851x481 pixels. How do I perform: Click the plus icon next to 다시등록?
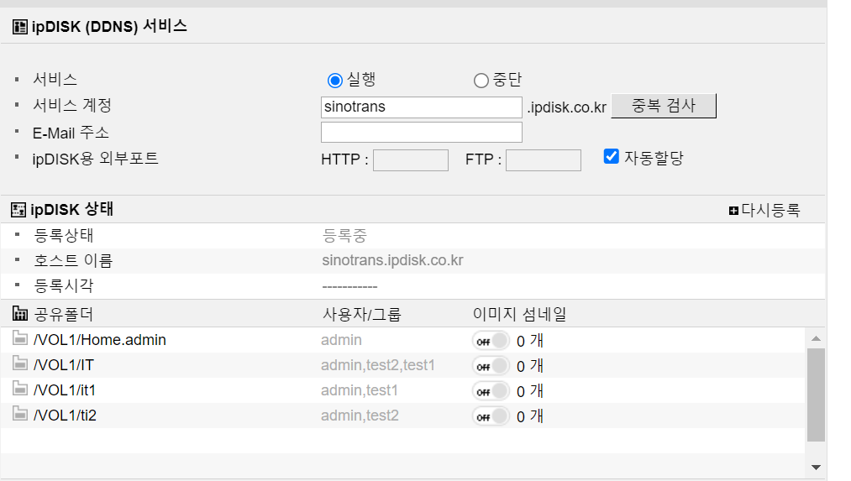(733, 211)
